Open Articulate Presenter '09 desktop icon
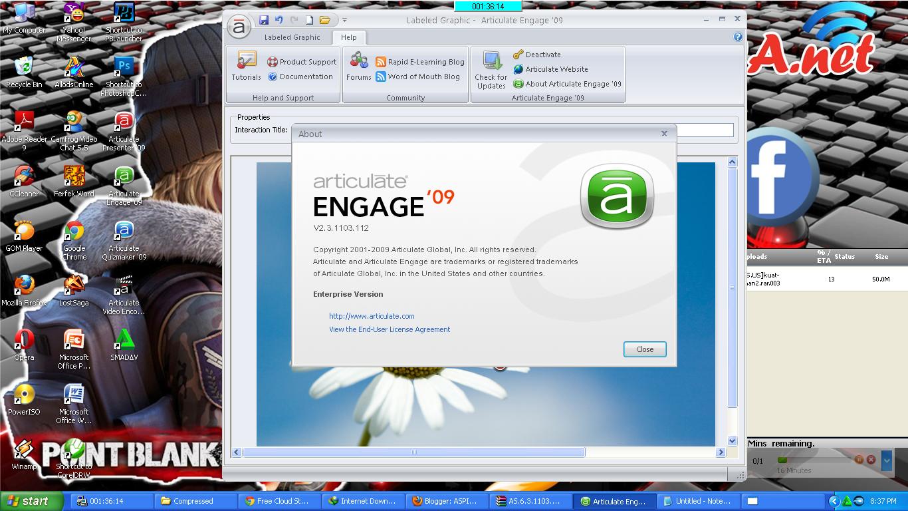Image resolution: width=908 pixels, height=511 pixels. click(124, 130)
